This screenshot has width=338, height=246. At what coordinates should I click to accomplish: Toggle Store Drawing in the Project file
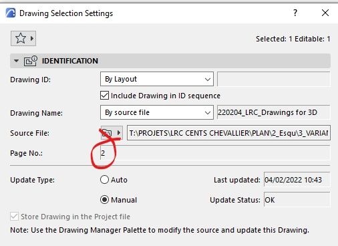(x=14, y=217)
